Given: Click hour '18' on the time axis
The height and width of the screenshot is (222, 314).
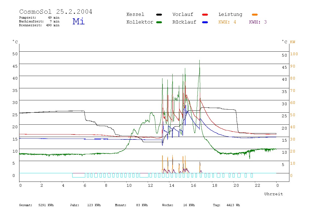Looking at the screenshot, I should (215, 186).
